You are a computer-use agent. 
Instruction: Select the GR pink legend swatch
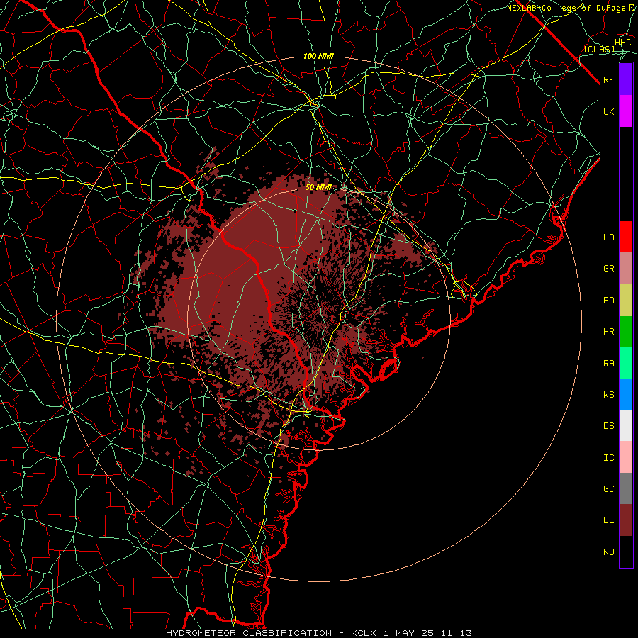point(626,269)
